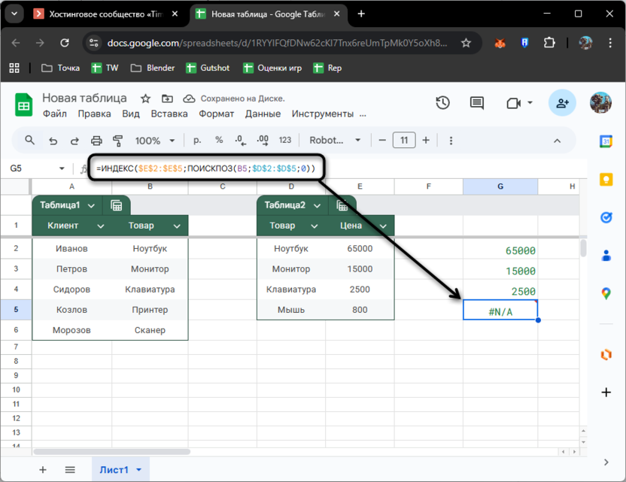Open the Товар column filter in Таблица2

coord(313,225)
